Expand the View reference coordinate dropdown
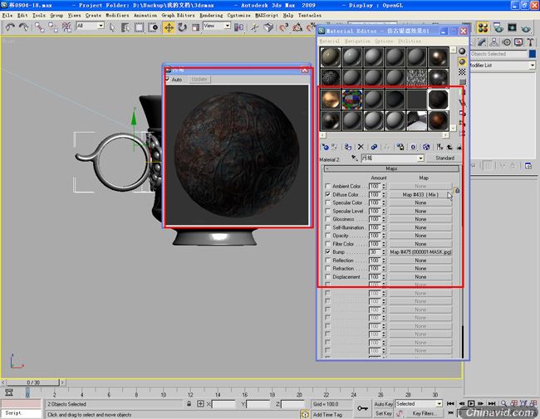540x419 pixels. click(217, 27)
